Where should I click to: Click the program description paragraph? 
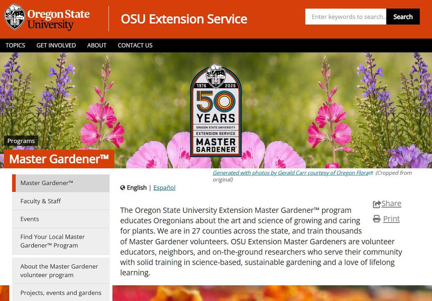(x=261, y=241)
